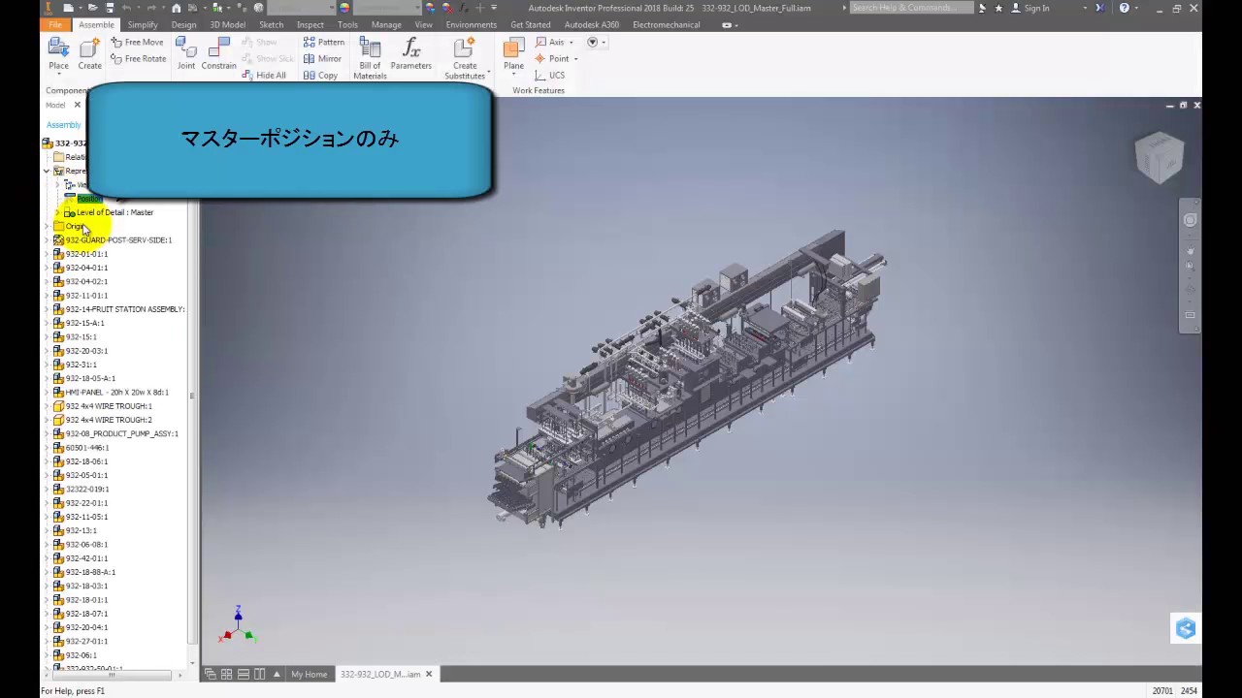Open the Simplify ribbon tab
Screen dimensions: 1242x698
(143, 24)
